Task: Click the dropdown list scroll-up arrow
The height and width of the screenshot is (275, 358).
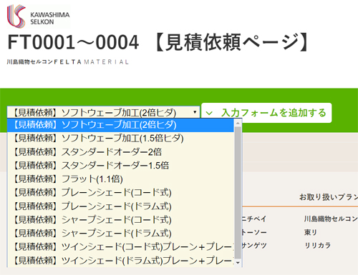Action: [x=238, y=123]
